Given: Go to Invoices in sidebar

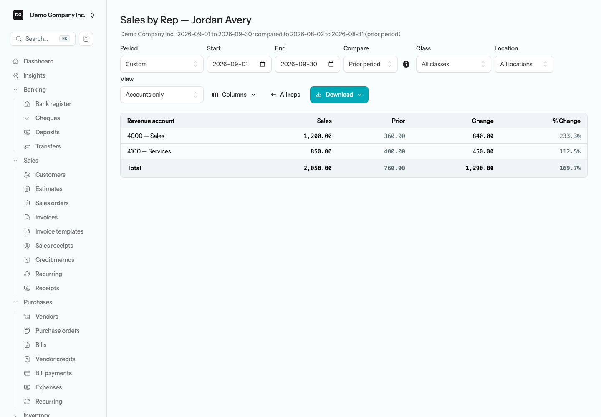Looking at the screenshot, I should 46,217.
